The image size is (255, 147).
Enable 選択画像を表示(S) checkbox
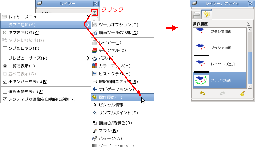(x=5, y=92)
